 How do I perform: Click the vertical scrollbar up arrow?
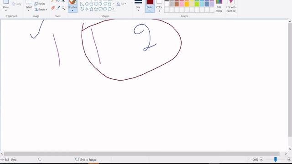[x=290, y=21]
